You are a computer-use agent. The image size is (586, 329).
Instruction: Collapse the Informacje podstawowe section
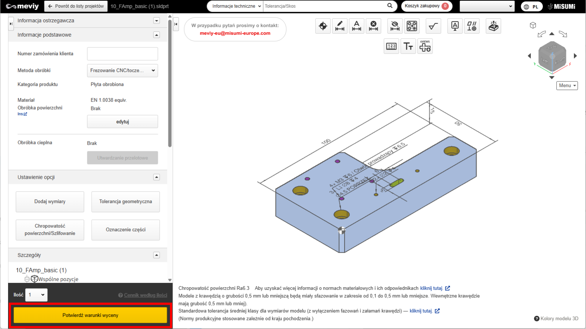click(156, 35)
